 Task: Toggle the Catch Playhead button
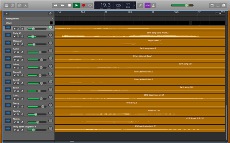click(x=51, y=14)
